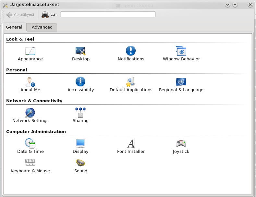
Task: Select the Accessibility icon
Action: click(x=80, y=82)
